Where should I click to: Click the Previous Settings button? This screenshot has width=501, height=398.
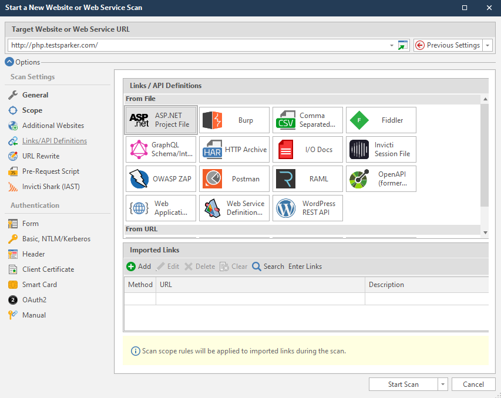[448, 45]
